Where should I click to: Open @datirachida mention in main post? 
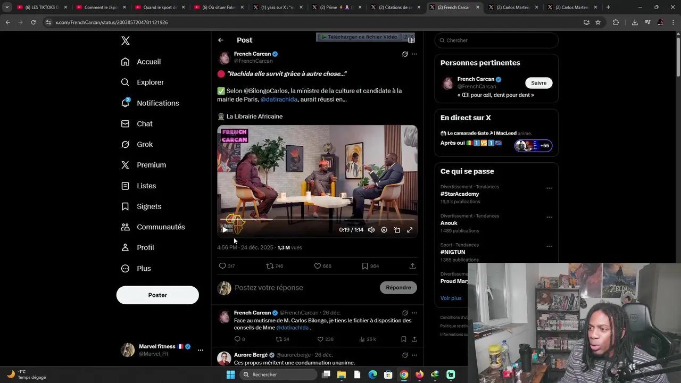pyautogui.click(x=279, y=99)
